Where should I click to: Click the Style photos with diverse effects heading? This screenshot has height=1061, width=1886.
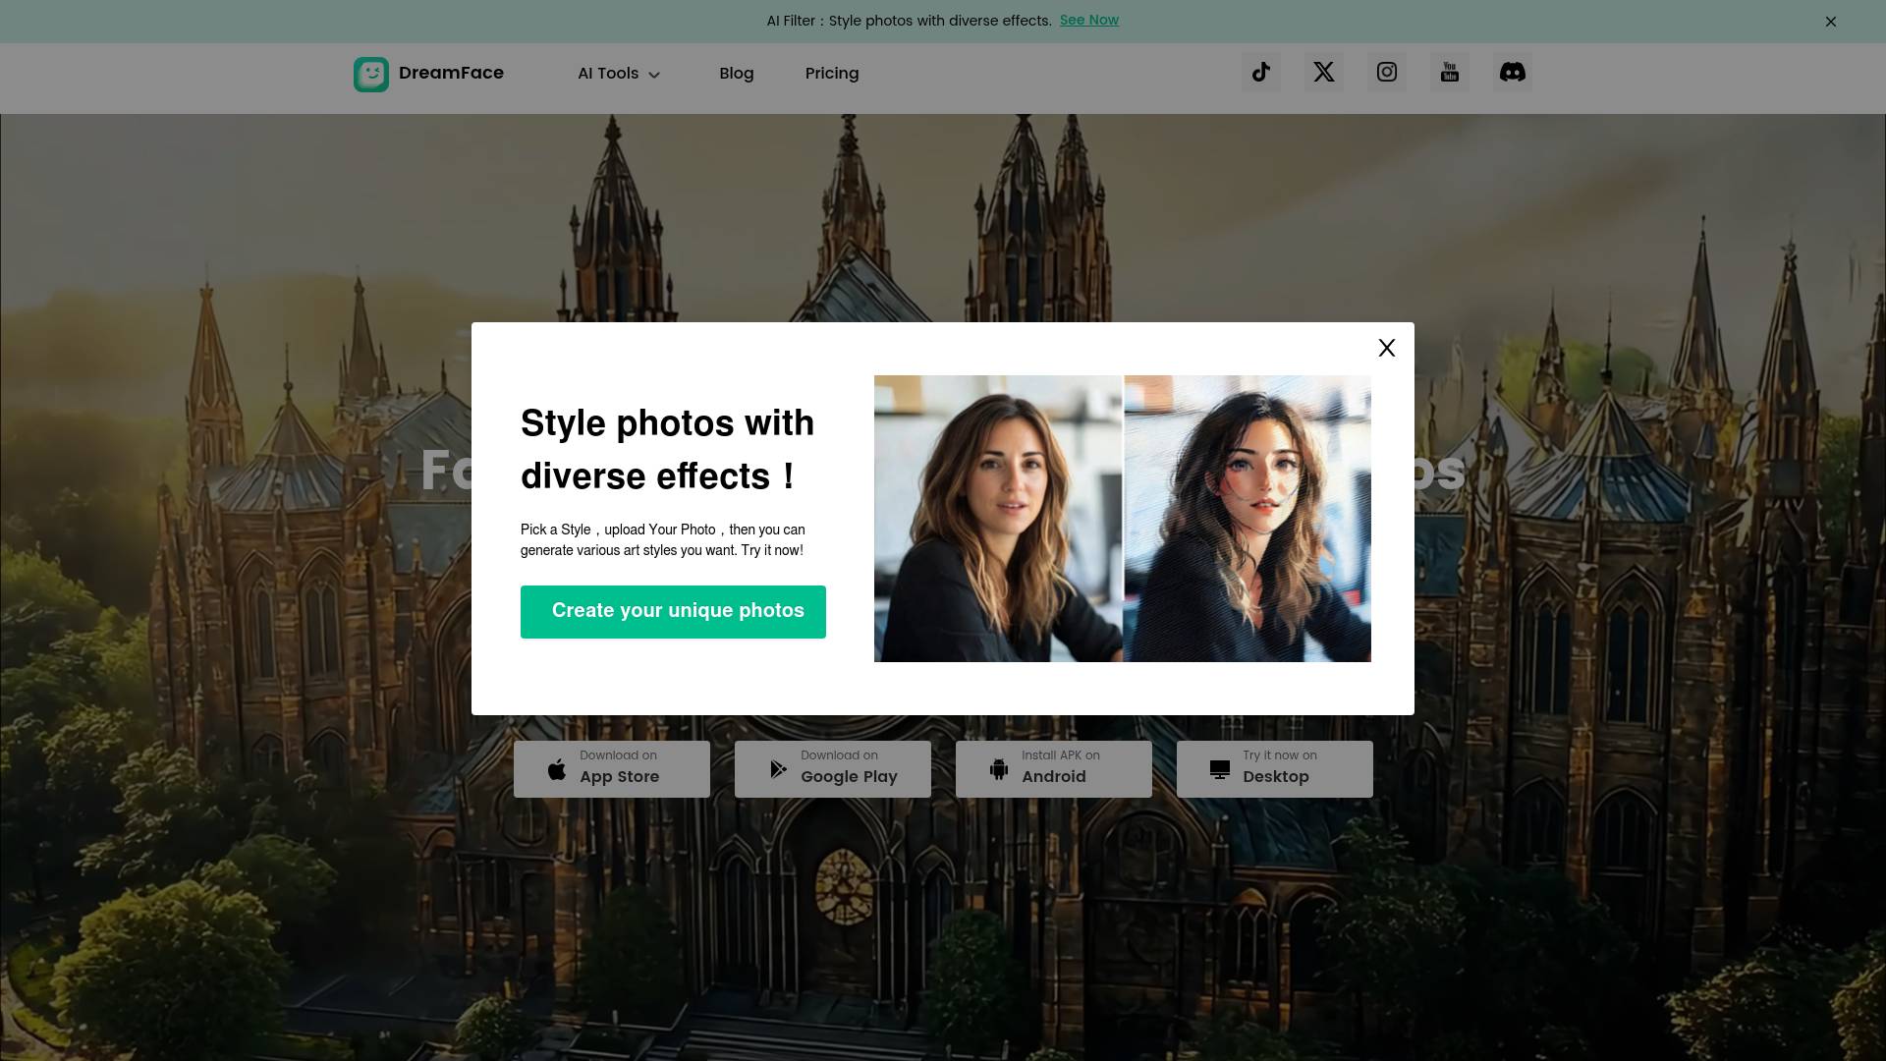[x=668, y=449]
